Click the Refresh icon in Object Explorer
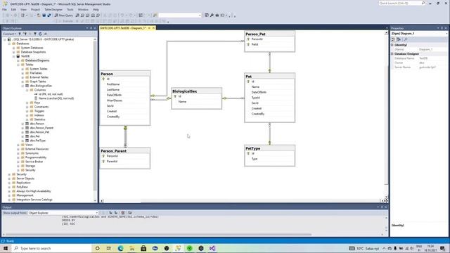Image resolution: width=450 pixels, height=253 pixels. click(40, 34)
